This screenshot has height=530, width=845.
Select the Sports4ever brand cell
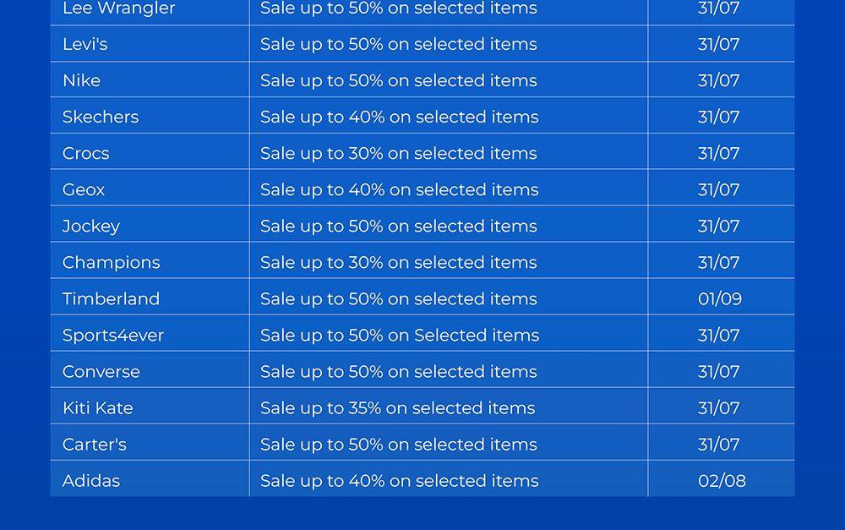[x=113, y=335]
